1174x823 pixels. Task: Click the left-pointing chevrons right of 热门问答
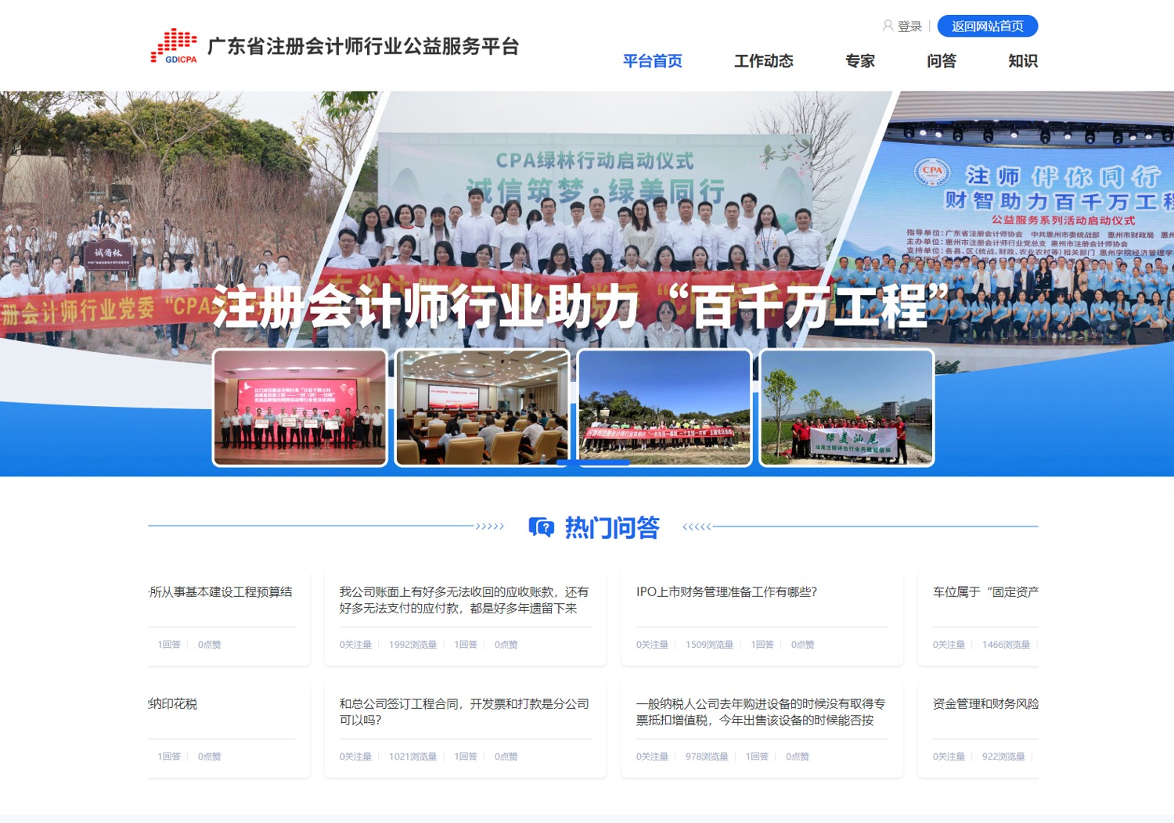coord(697,527)
